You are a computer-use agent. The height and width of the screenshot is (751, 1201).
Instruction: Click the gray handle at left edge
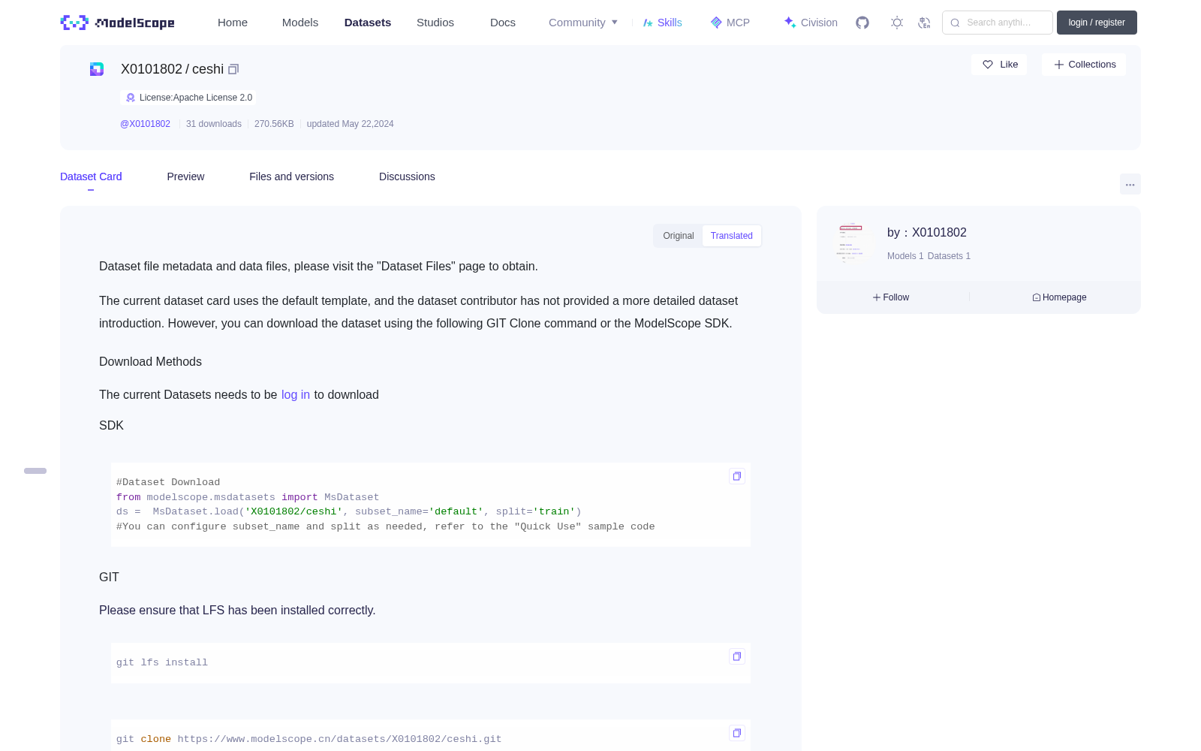click(35, 471)
